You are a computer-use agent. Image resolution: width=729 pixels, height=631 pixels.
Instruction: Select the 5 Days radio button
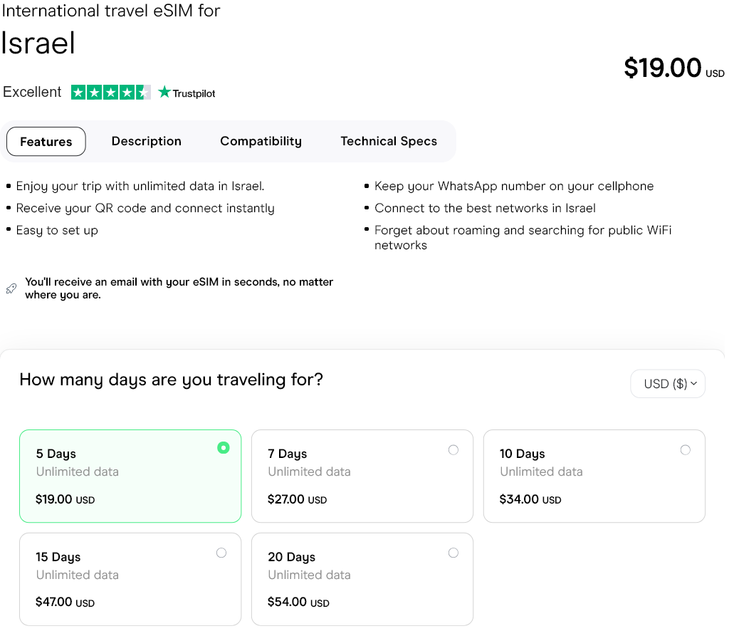point(224,448)
